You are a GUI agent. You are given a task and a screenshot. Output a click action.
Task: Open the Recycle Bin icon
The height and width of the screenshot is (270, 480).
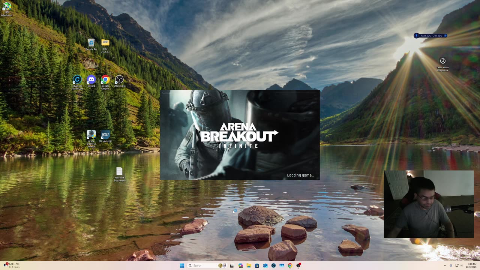(91, 44)
